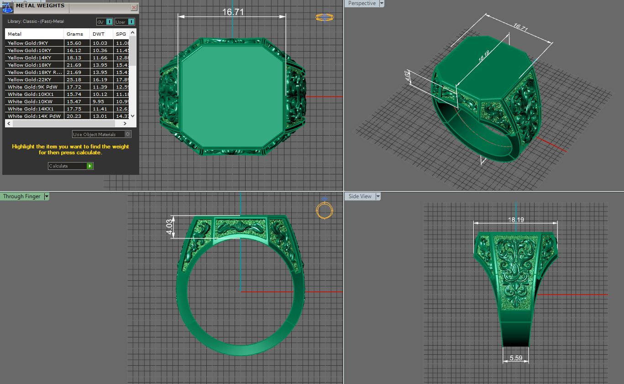Click the top-view ring orientation icon

[x=325, y=17]
